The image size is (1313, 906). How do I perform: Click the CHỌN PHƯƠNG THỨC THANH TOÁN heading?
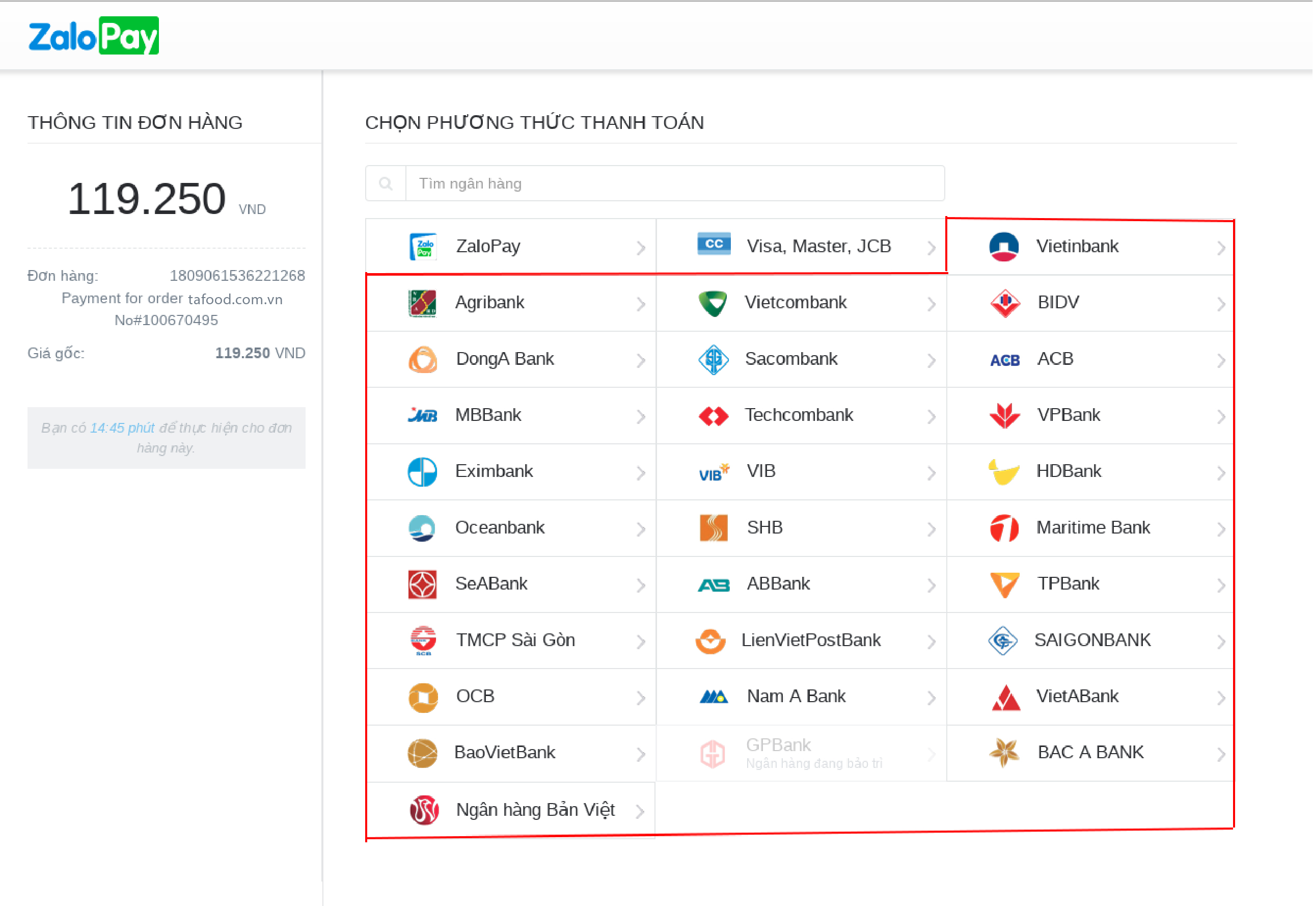[534, 123]
